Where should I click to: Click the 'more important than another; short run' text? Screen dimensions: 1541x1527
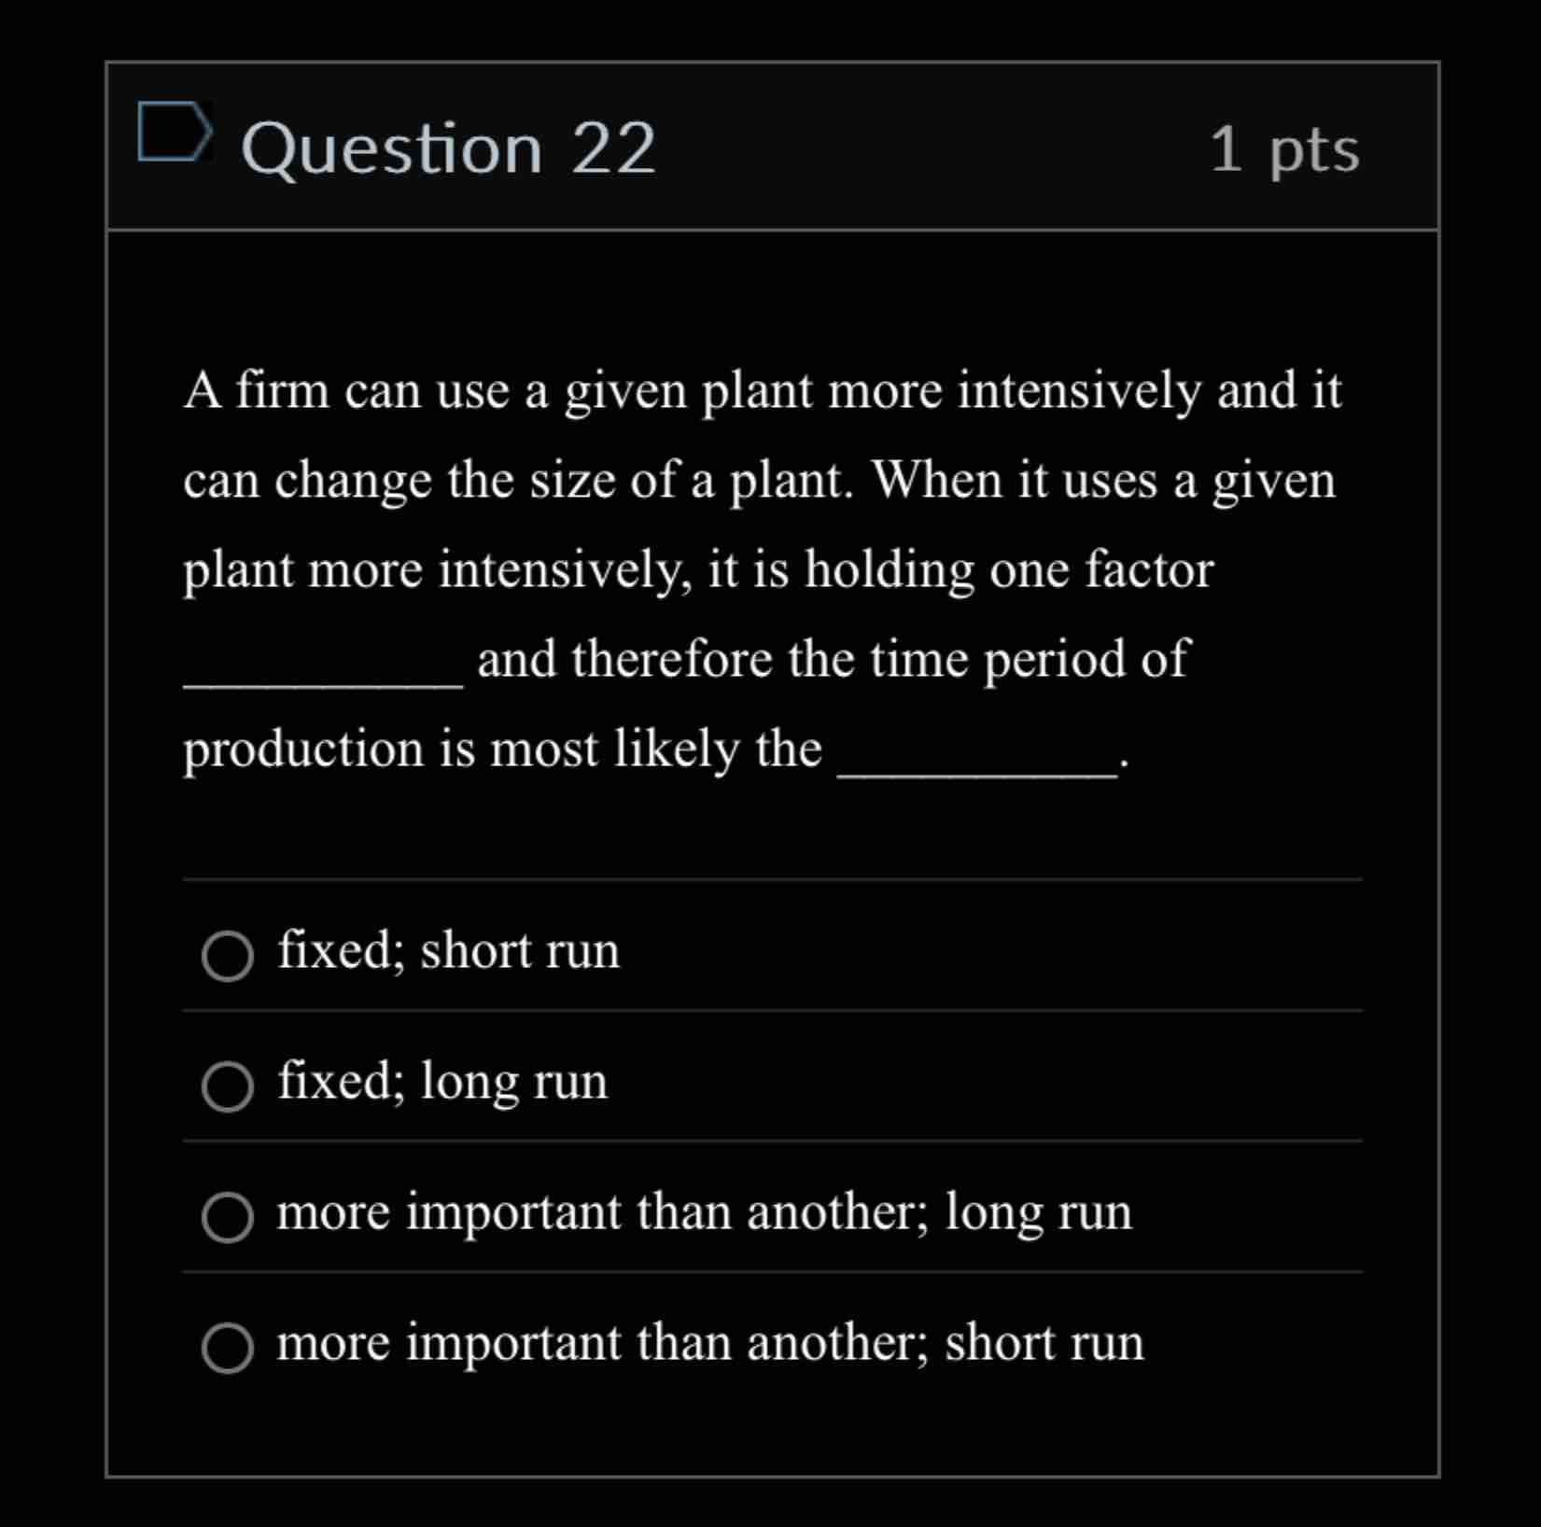pyautogui.click(x=711, y=1341)
